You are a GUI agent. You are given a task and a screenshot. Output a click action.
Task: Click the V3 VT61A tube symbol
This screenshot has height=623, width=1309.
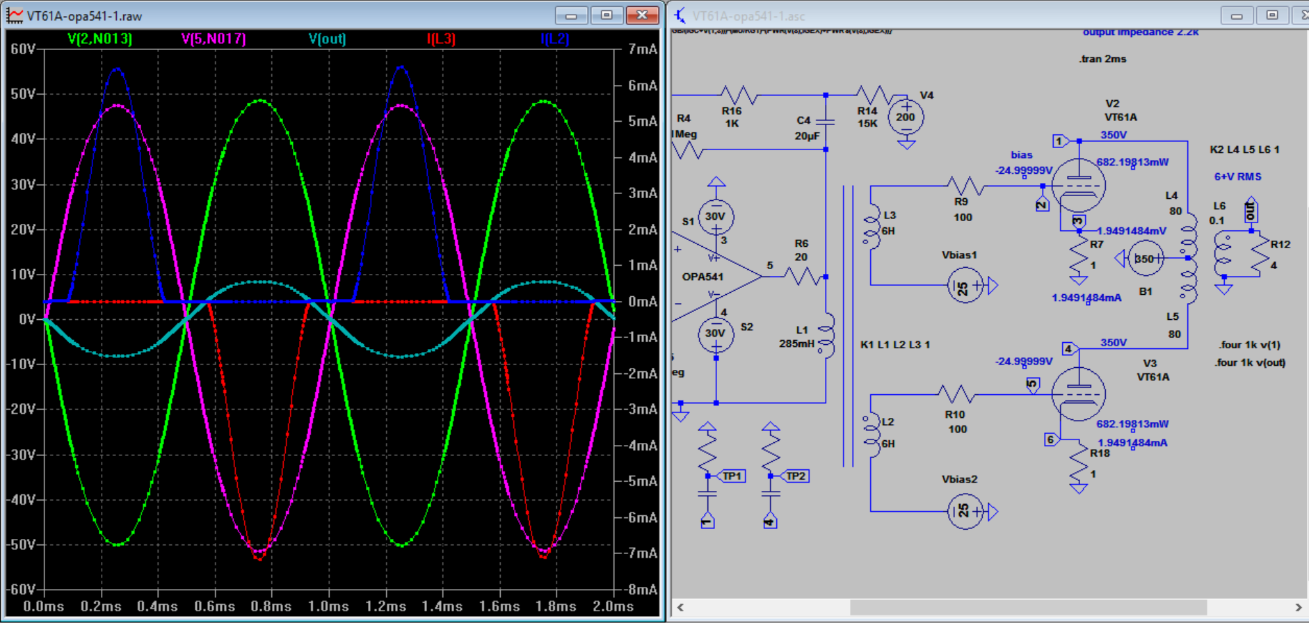tap(1078, 394)
